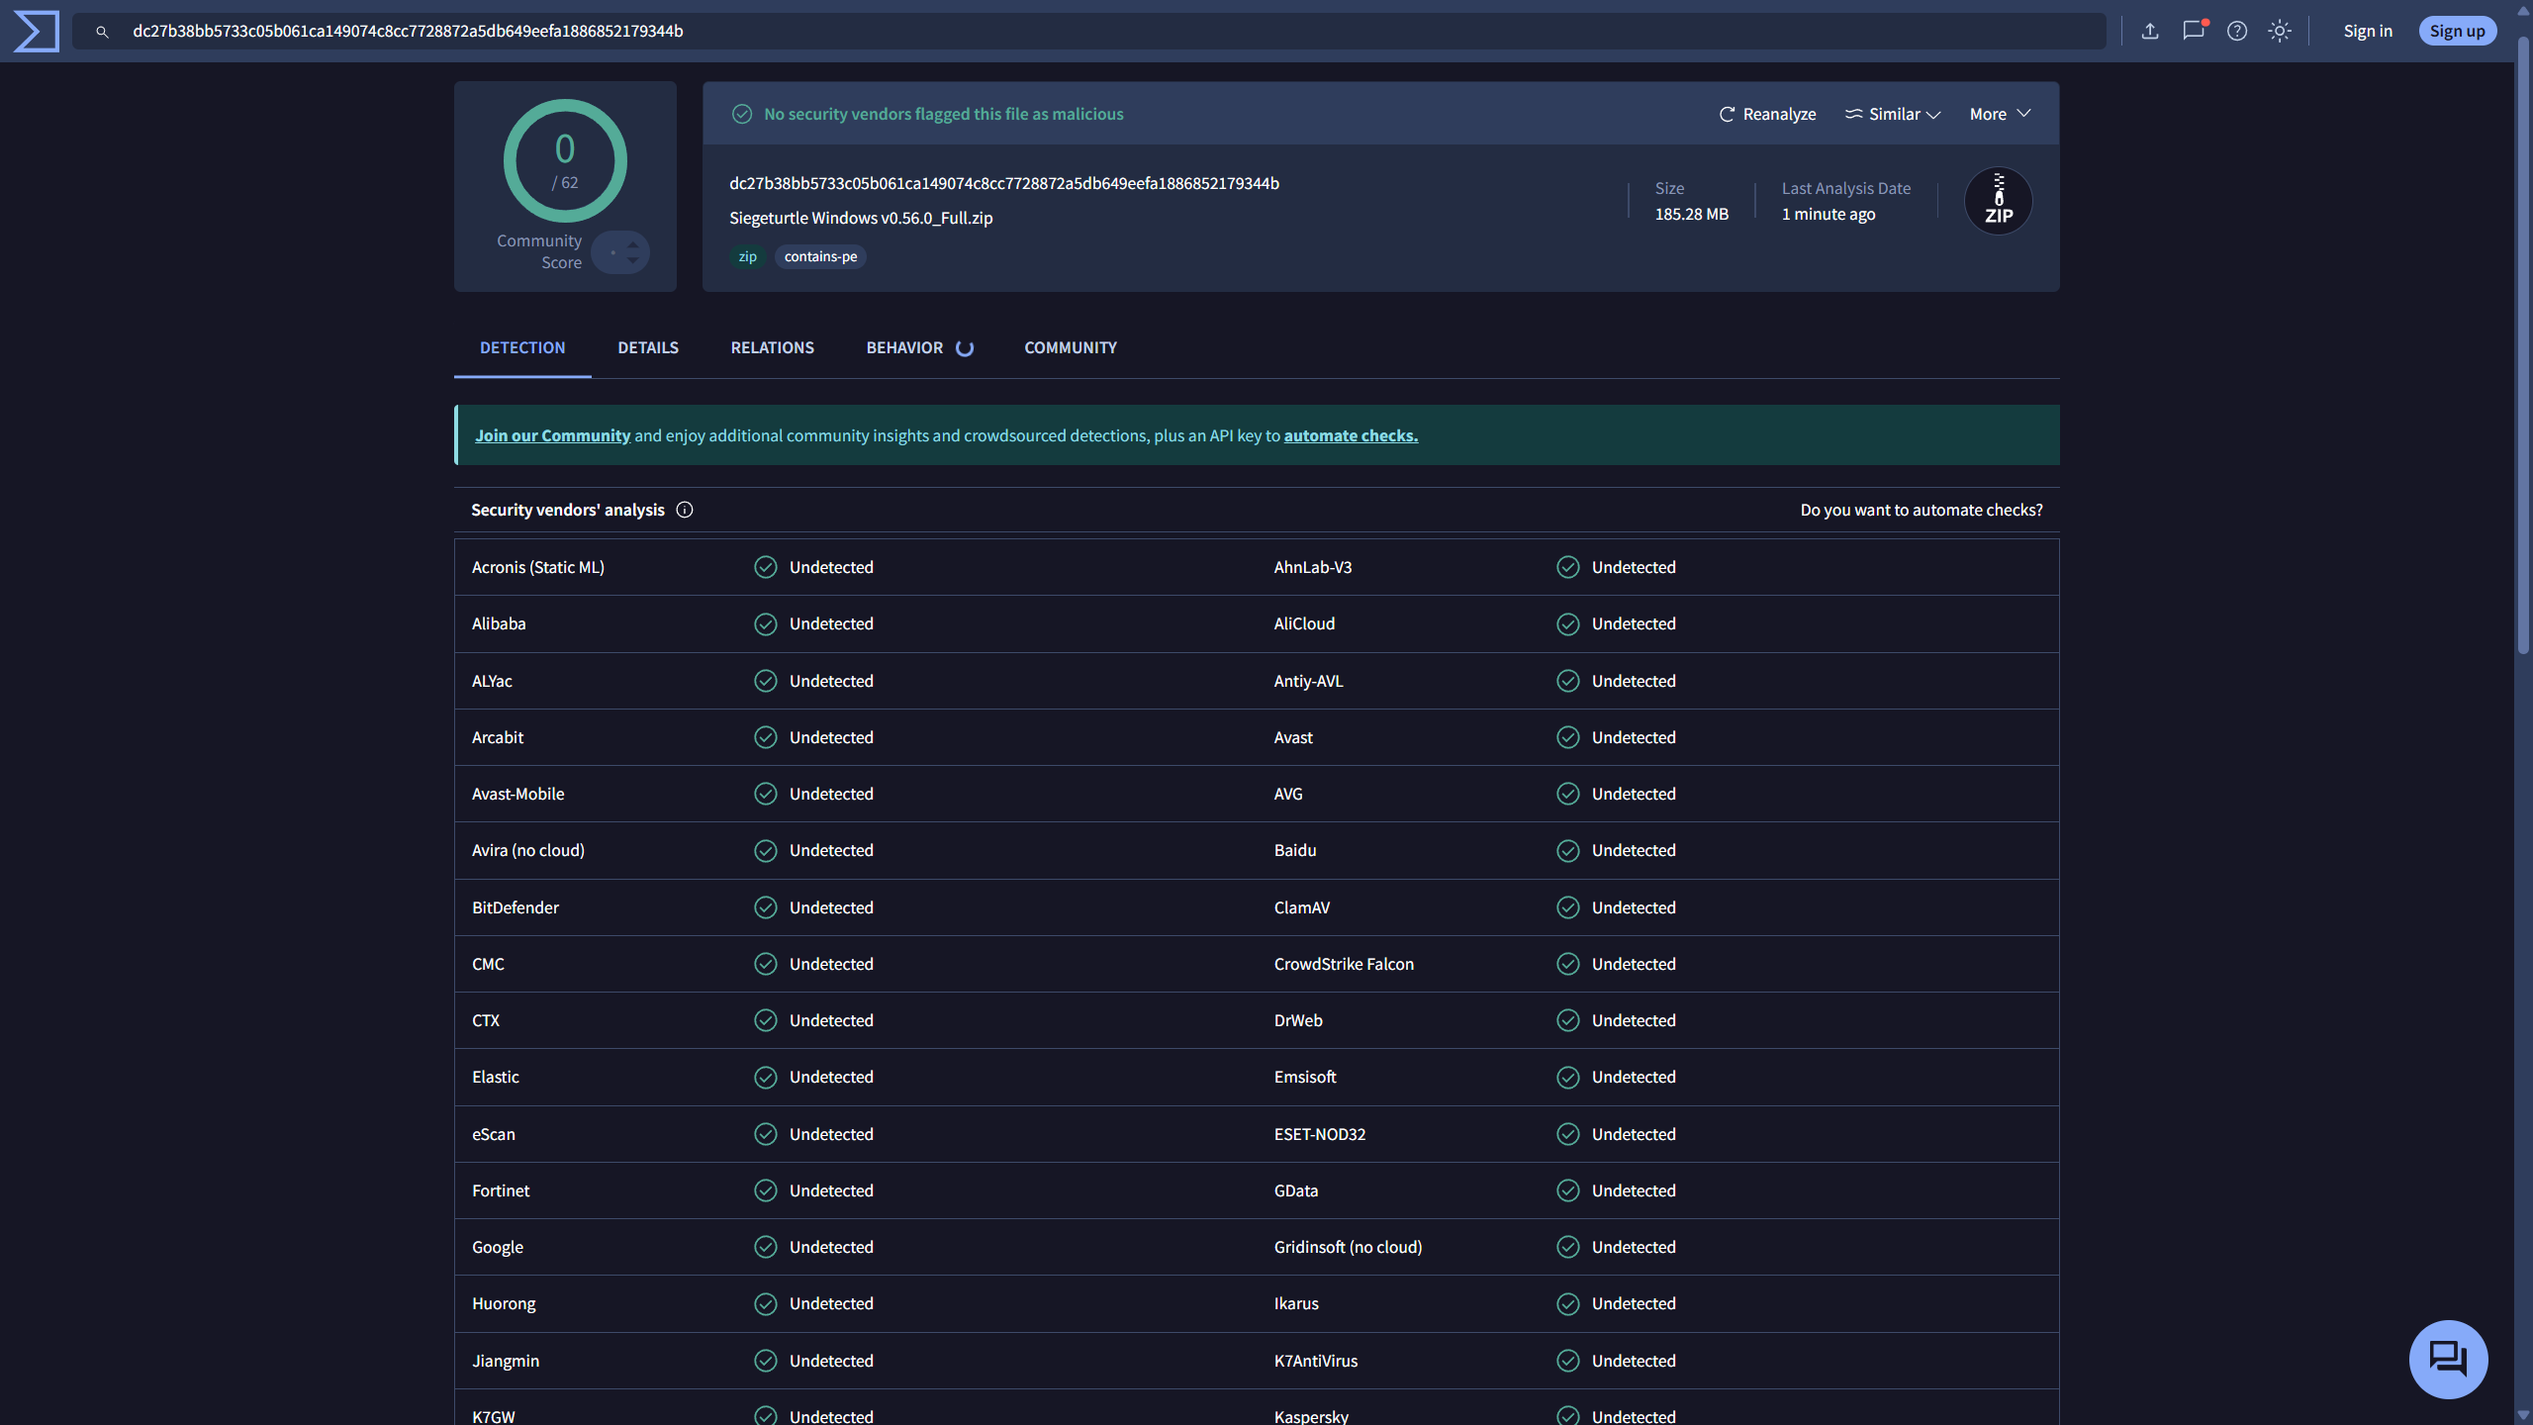The width and height of the screenshot is (2533, 1425).
Task: Vote down on the Community Score
Action: tap(632, 260)
